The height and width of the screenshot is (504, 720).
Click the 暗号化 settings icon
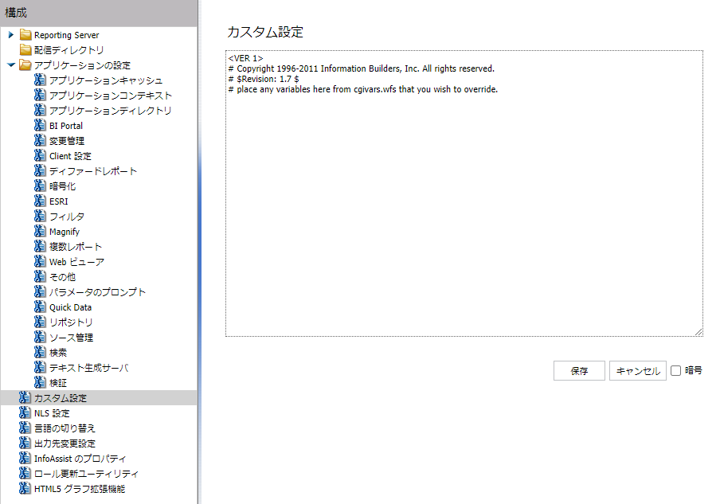(x=40, y=186)
